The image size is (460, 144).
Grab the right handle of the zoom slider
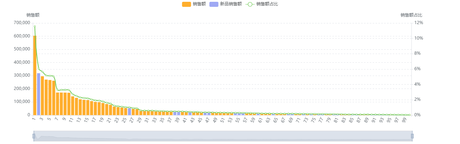(x=412, y=136)
